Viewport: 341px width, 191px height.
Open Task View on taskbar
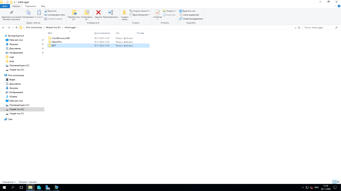(21, 187)
